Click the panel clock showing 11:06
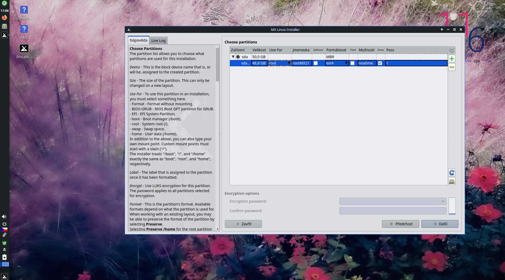The height and width of the screenshot is (280, 505). point(4,11)
